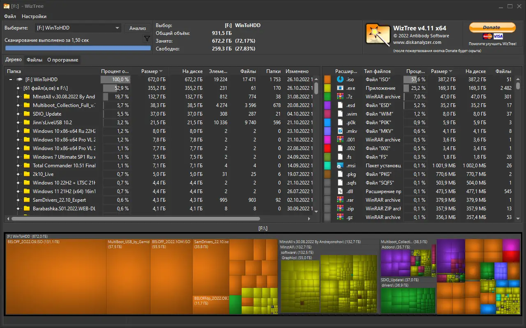Viewport: 526px width, 328px height.
Task: Expand the Total Commander 10.51 Final node
Action: pyautogui.click(x=18, y=166)
